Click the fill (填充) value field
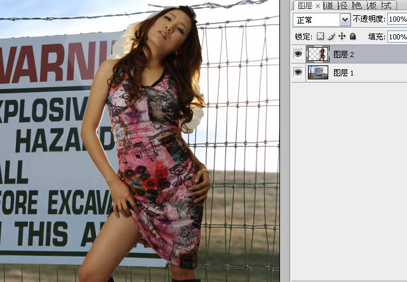The width and height of the screenshot is (407, 282). click(397, 37)
